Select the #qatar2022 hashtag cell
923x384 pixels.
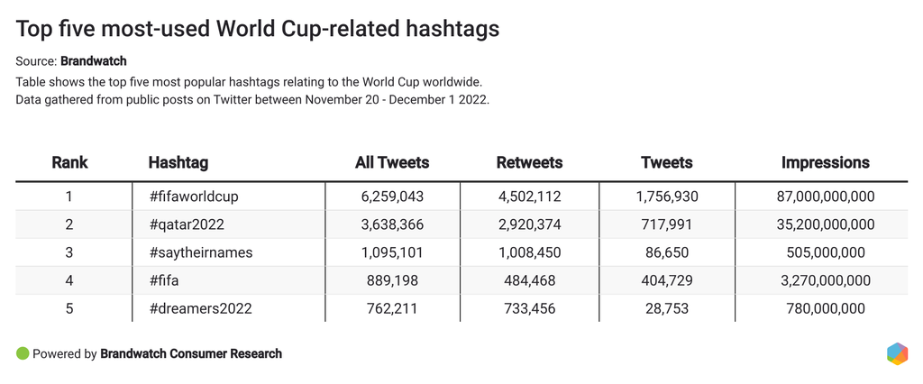pyautogui.click(x=186, y=224)
